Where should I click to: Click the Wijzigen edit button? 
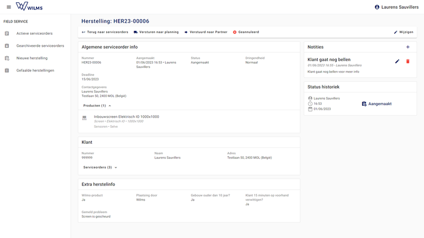pos(403,32)
